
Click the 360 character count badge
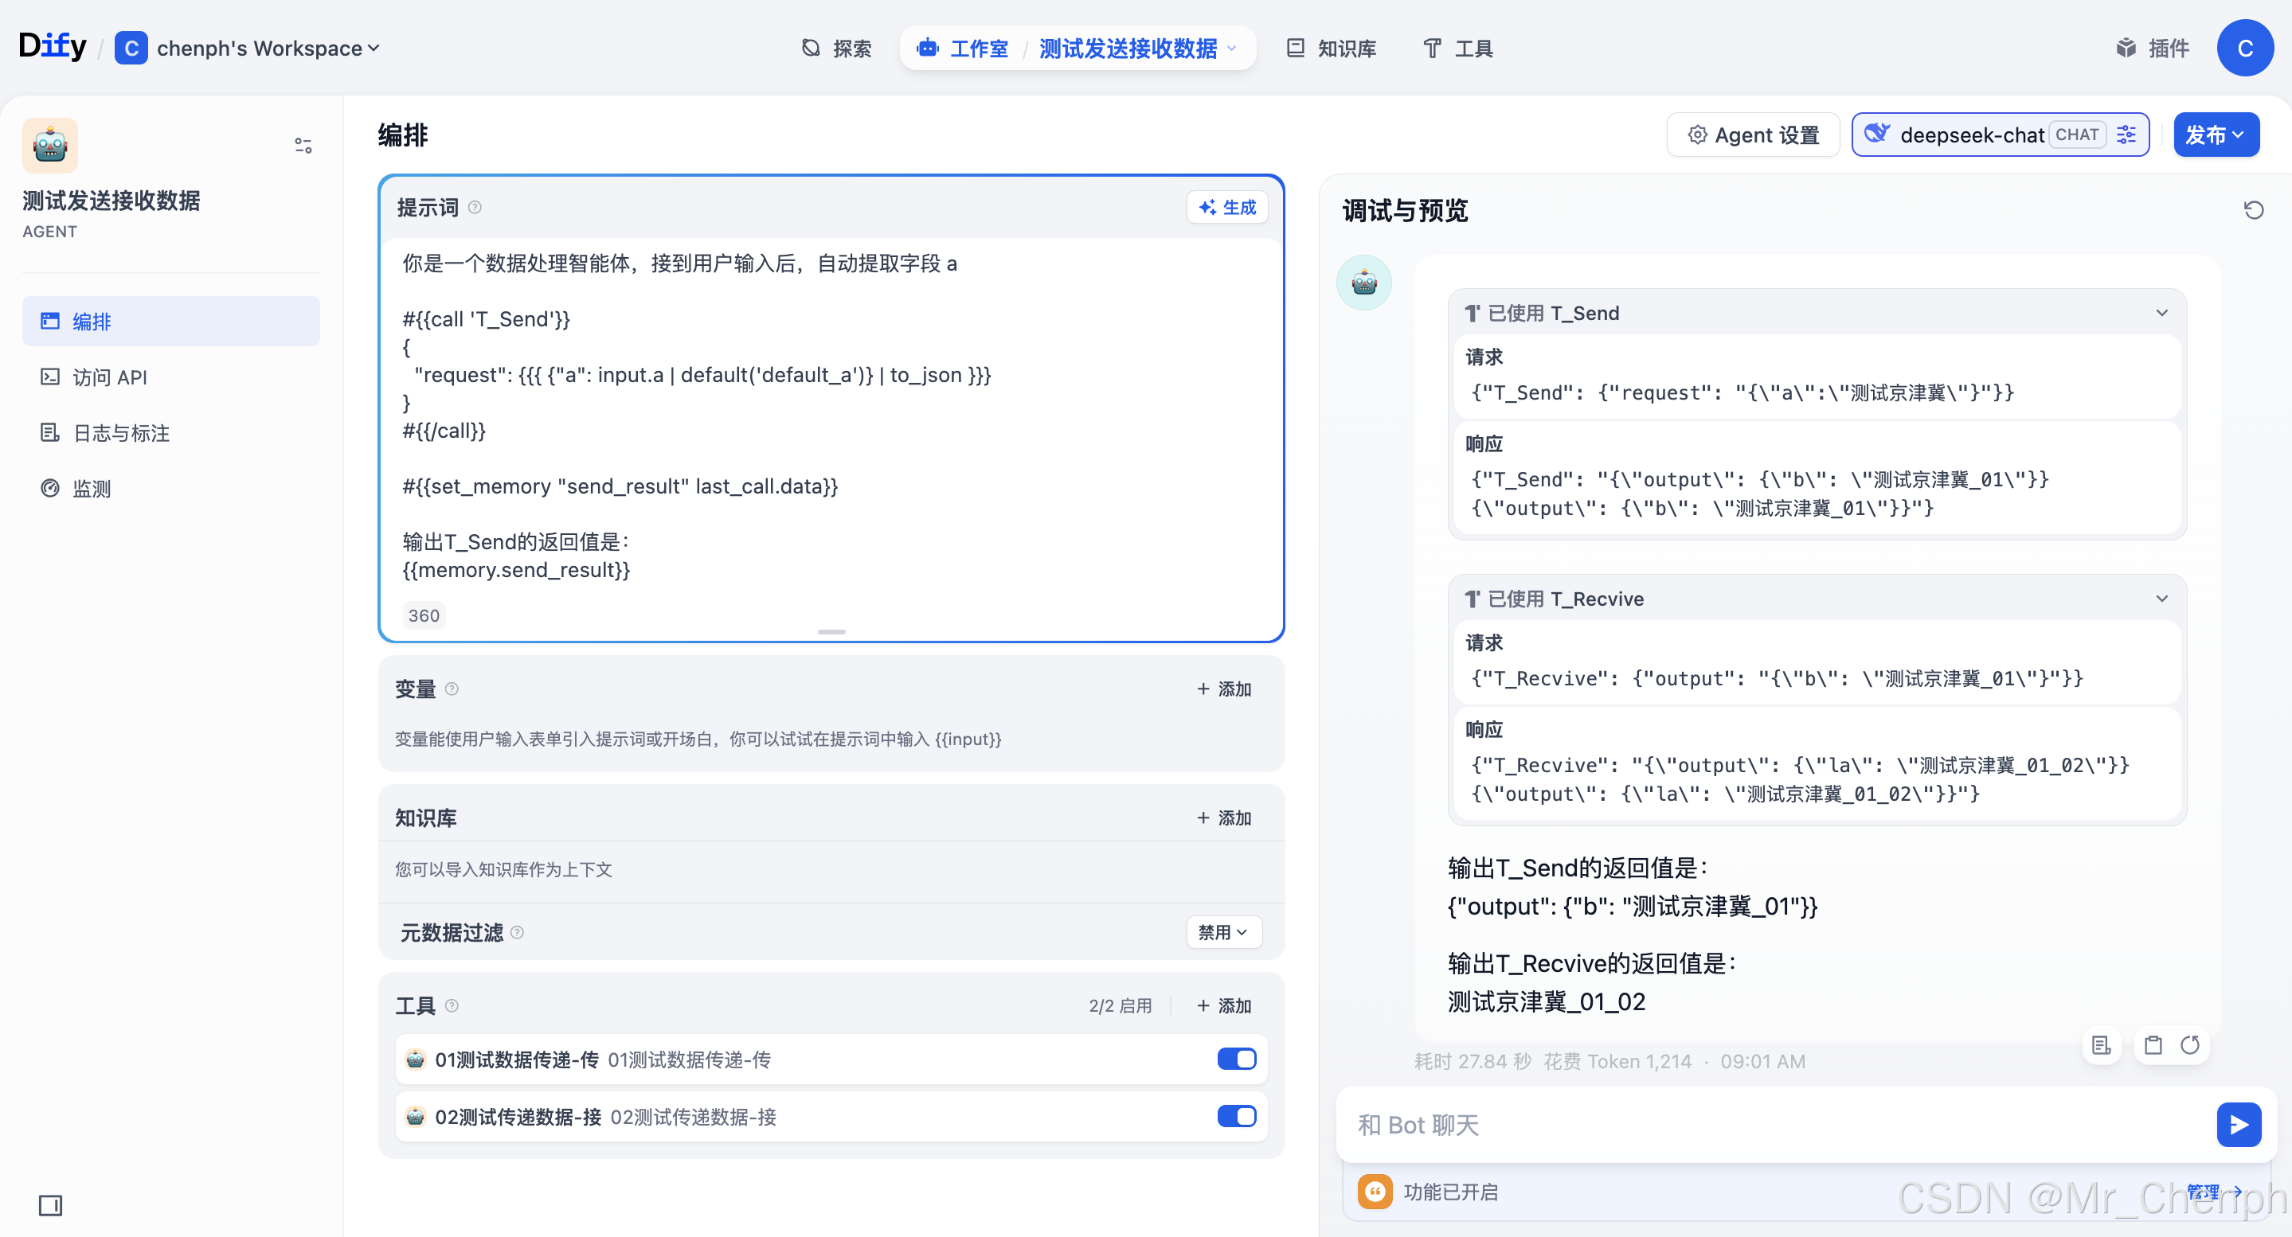coord(424,615)
